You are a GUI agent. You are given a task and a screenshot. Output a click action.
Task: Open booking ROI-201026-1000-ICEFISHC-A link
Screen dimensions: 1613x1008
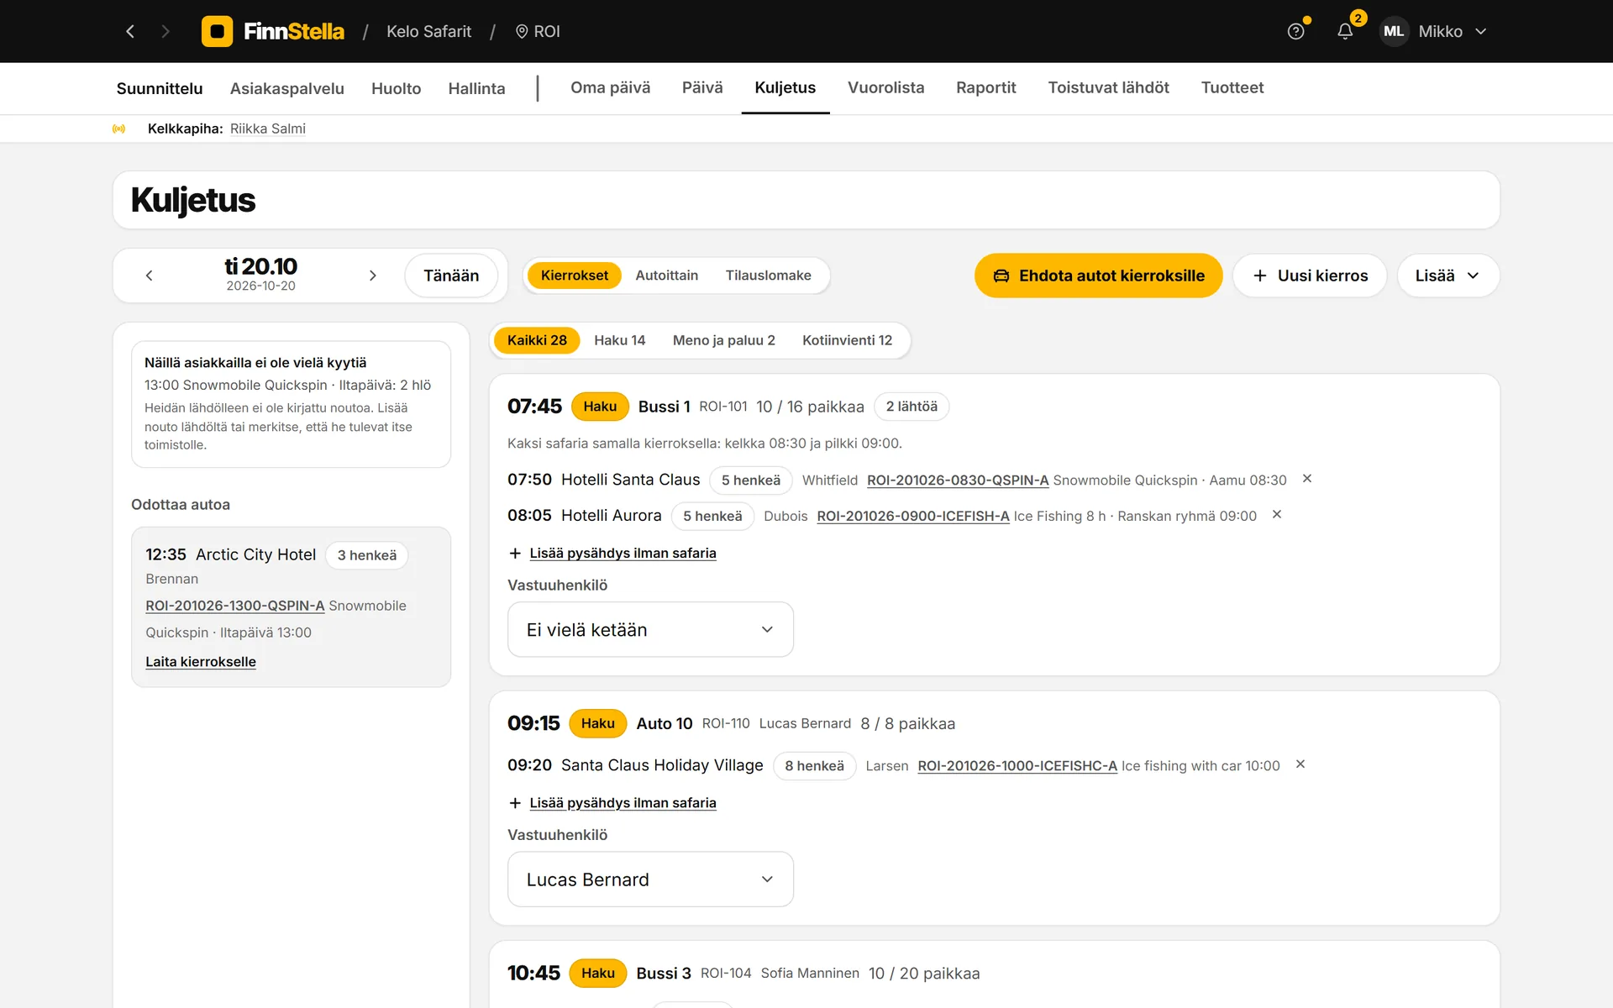[1017, 765]
